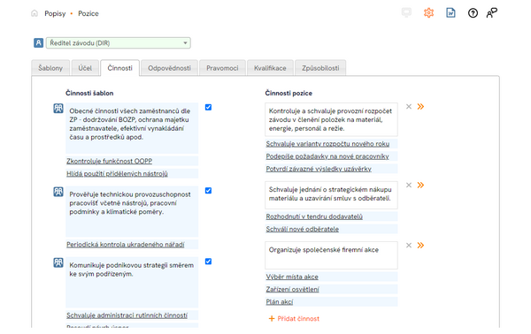531x334 pixels.
Task: Open Výběr místa akce link
Action: tap(292, 277)
